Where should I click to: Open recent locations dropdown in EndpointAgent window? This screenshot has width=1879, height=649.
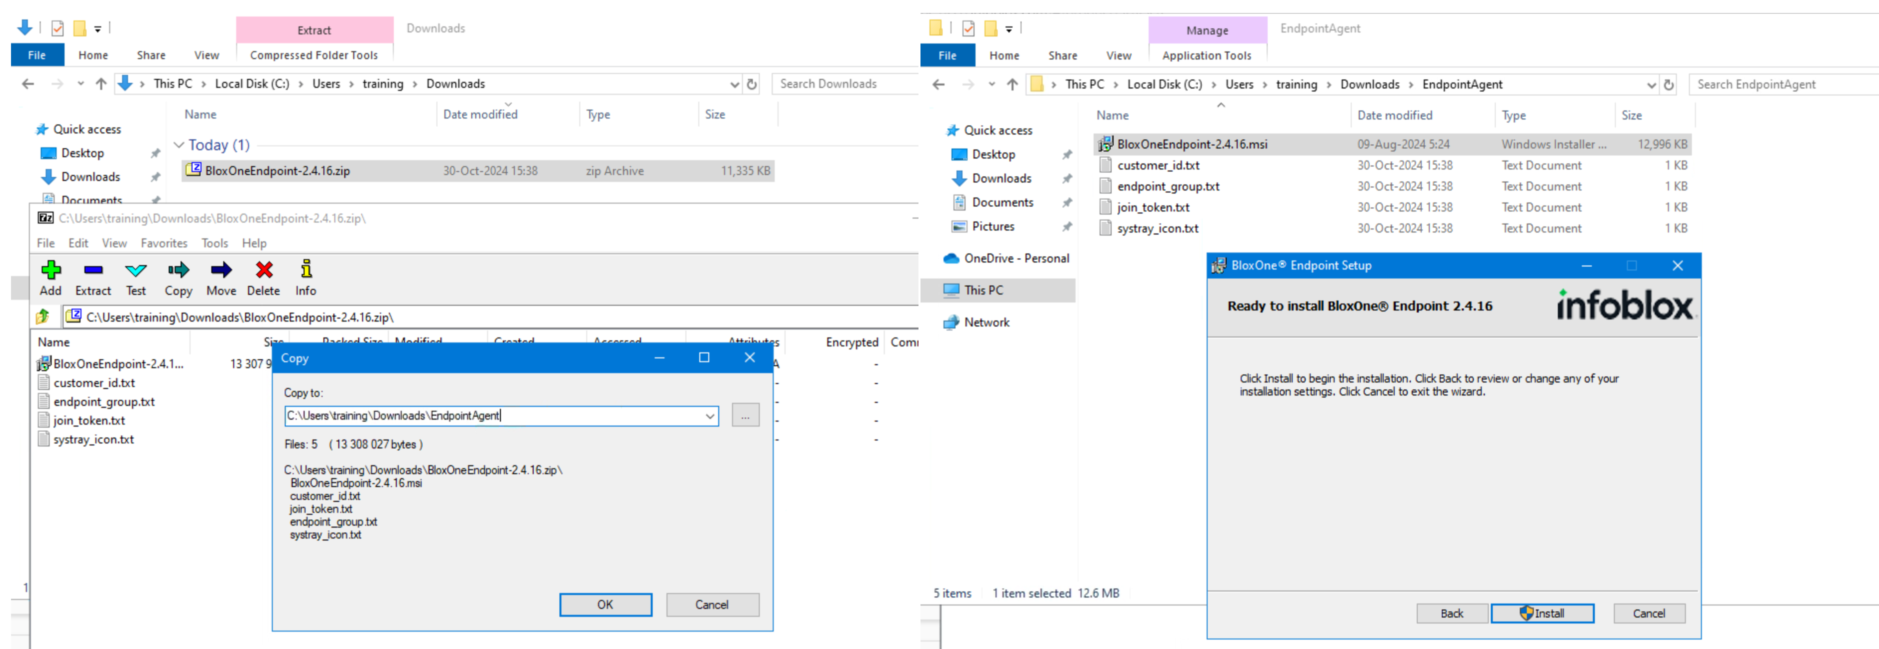tap(992, 84)
